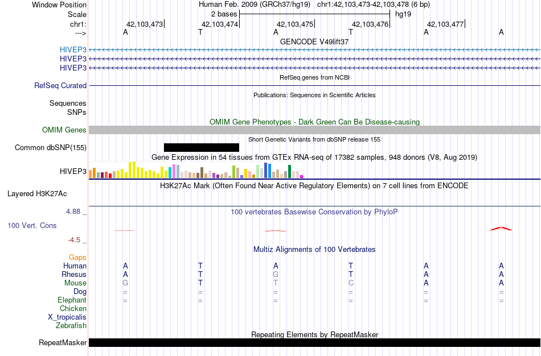Click the chr1: ruler label
The width and height of the screenshot is (541, 356).
pos(78,24)
